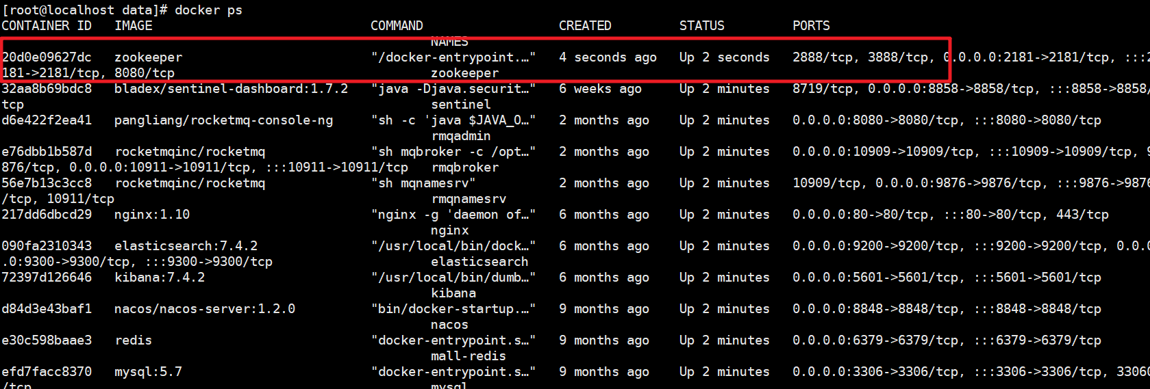Image resolution: width=1150 pixels, height=389 pixels.
Task: Click the 'sh mqbroker -c /opt…' command
Action: tap(453, 152)
